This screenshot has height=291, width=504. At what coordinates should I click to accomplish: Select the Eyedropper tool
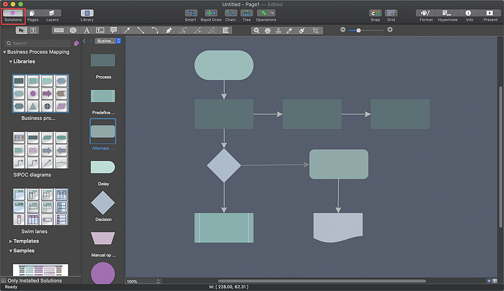(x=289, y=30)
